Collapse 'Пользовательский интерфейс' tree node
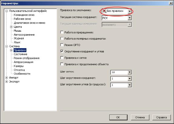The width and height of the screenshot is (174, 124). point(7,11)
